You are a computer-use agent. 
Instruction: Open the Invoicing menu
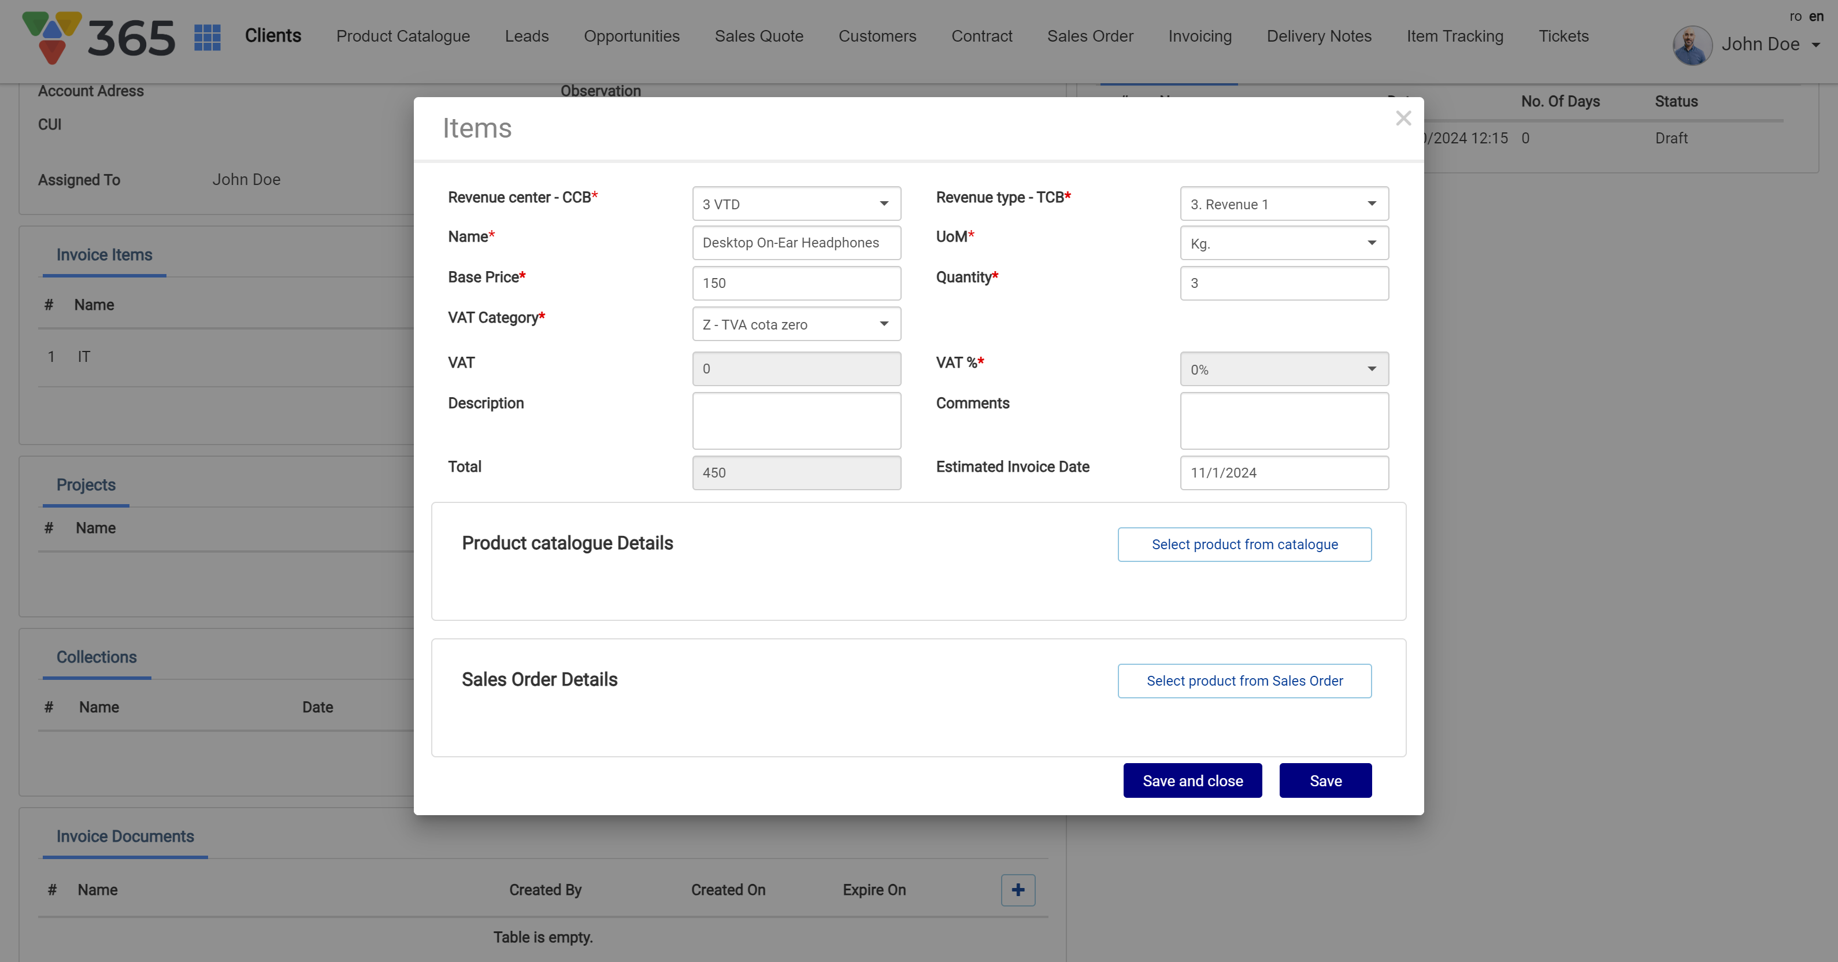1199,36
